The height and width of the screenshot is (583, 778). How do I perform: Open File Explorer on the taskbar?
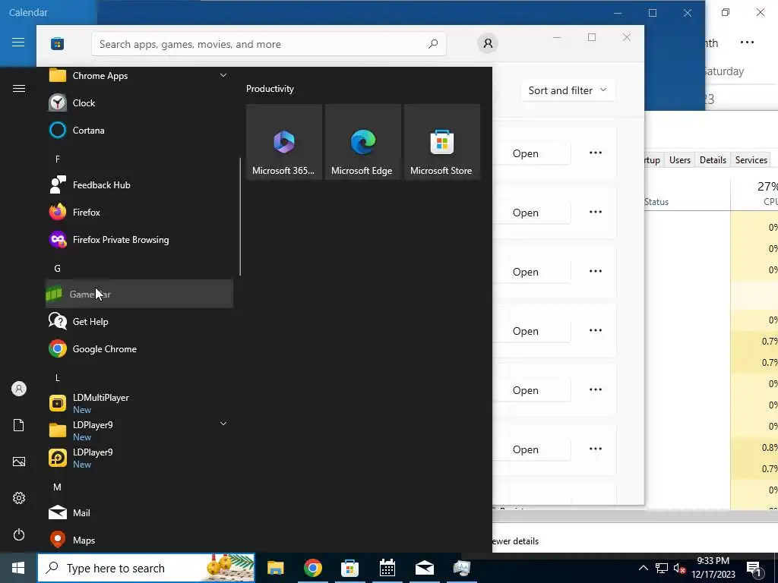point(275,568)
